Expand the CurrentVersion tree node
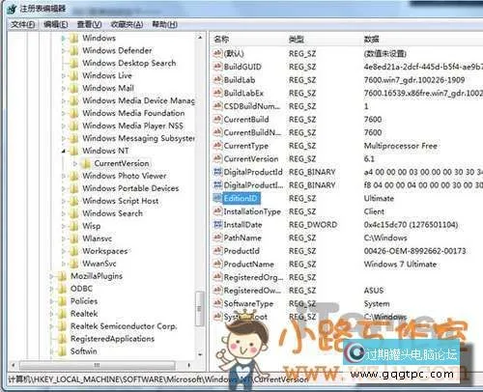483x392 pixels. coord(75,164)
